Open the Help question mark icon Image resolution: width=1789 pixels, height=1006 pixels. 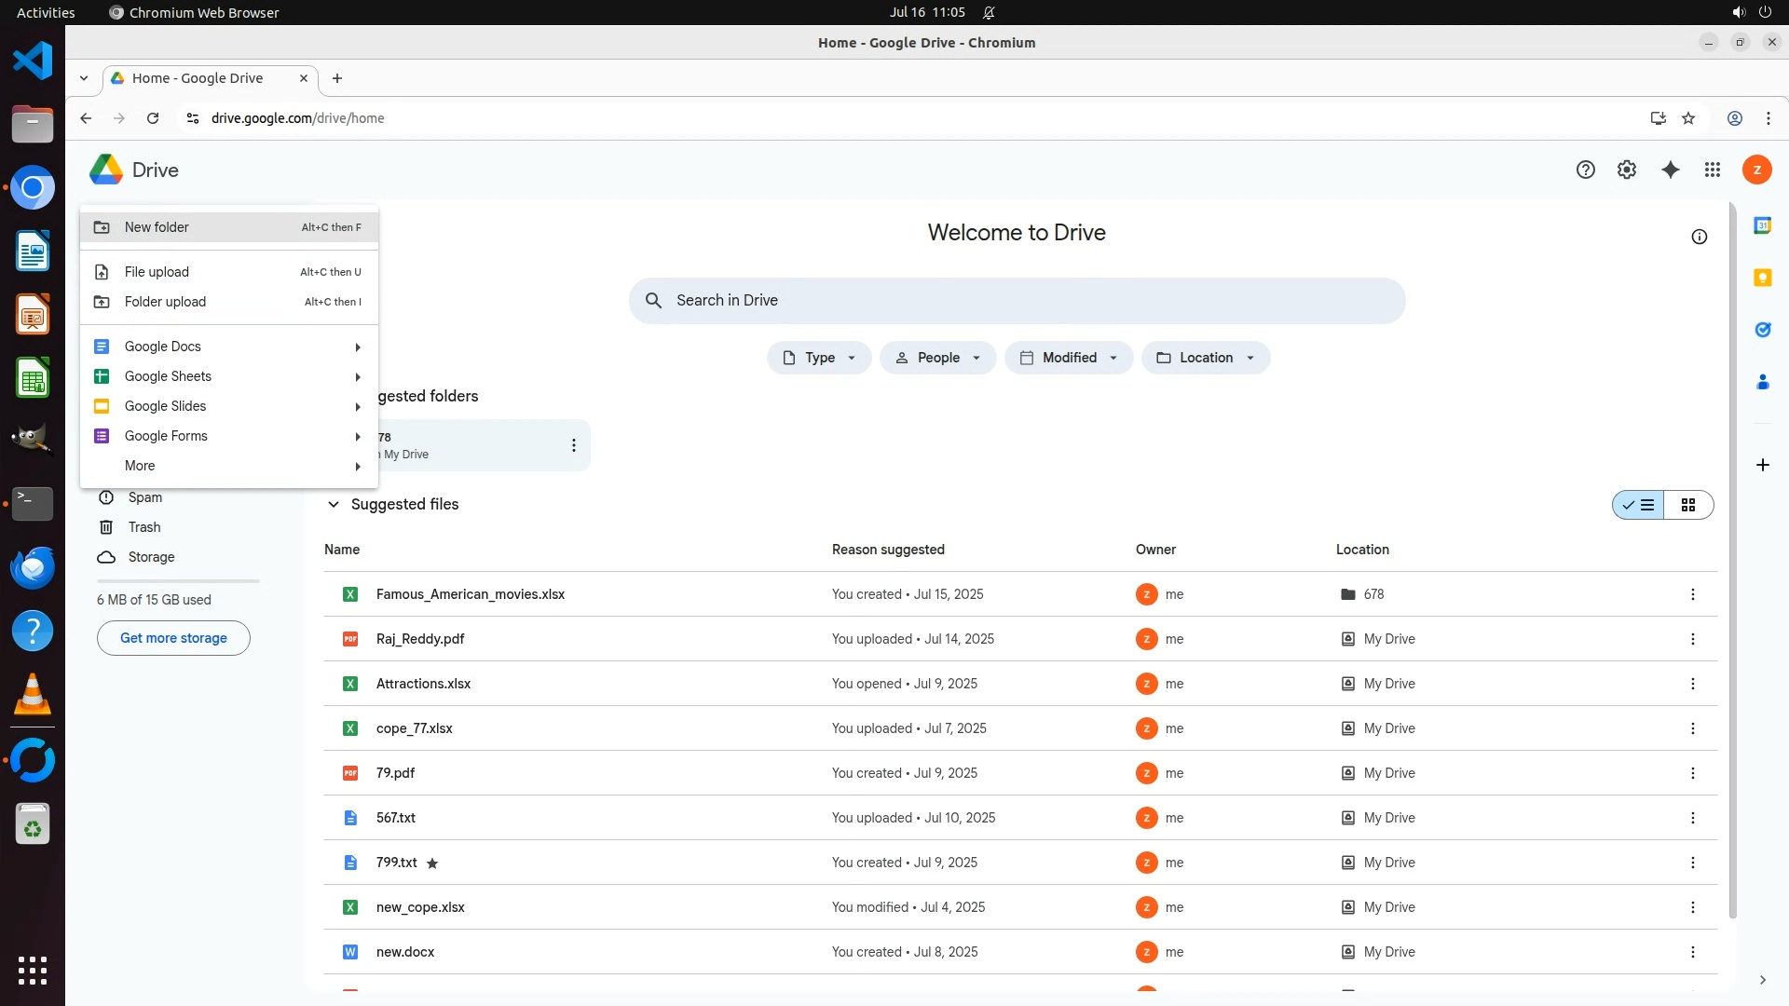[1585, 170]
